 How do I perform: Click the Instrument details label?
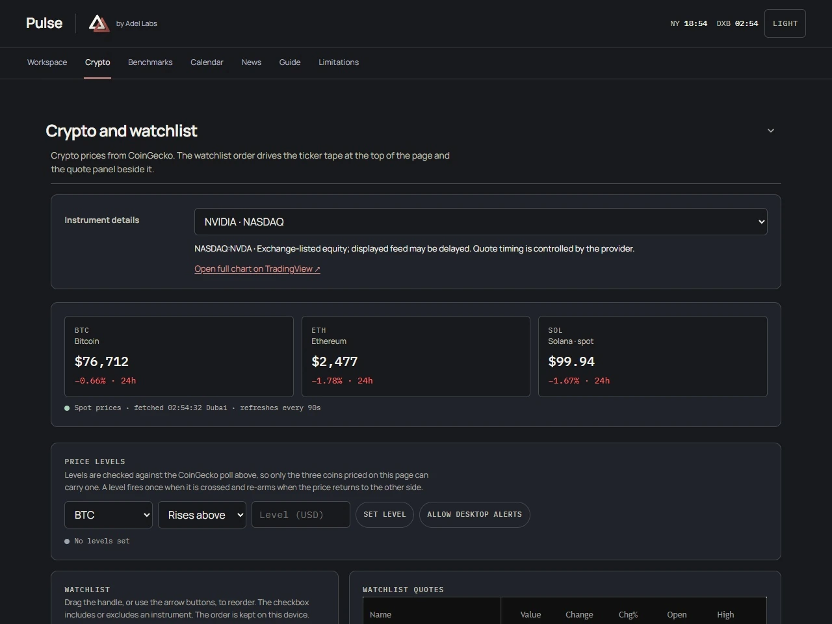[x=102, y=220]
